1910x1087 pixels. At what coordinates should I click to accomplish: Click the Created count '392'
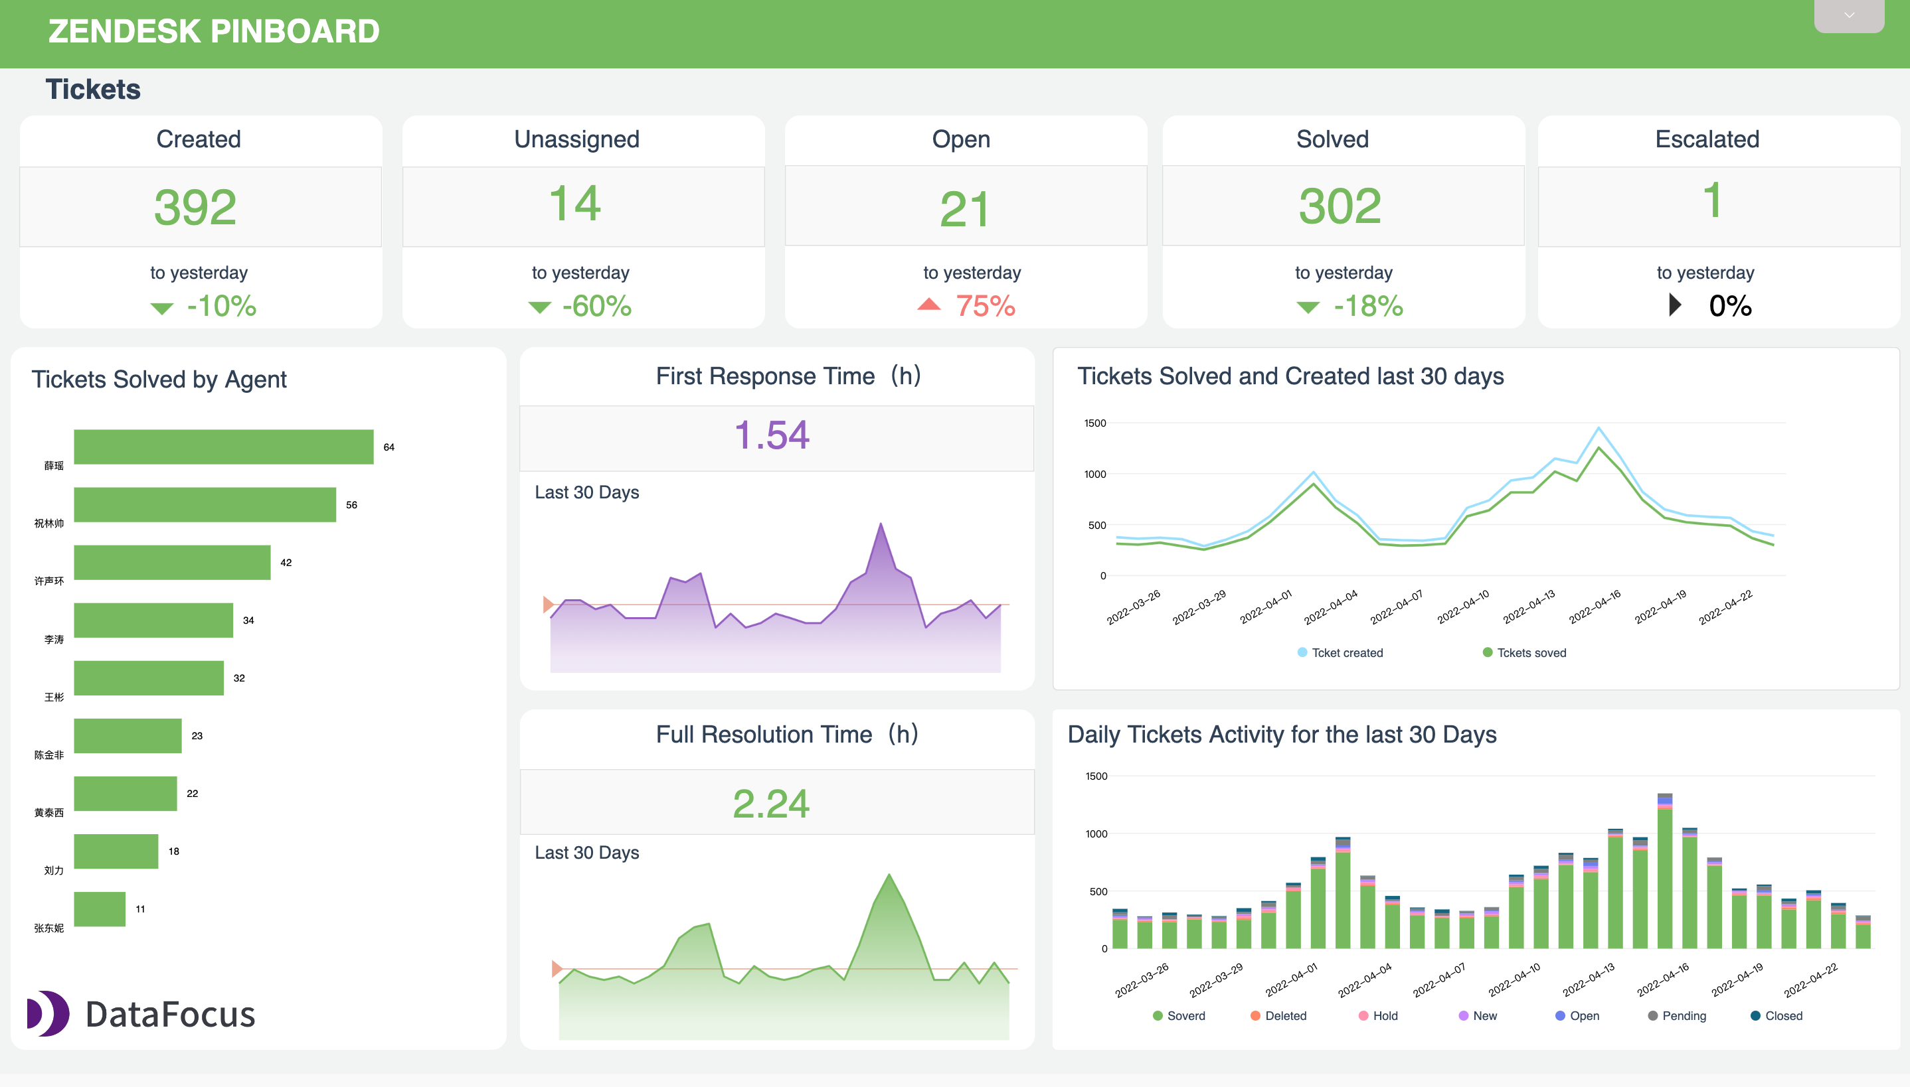click(x=196, y=207)
